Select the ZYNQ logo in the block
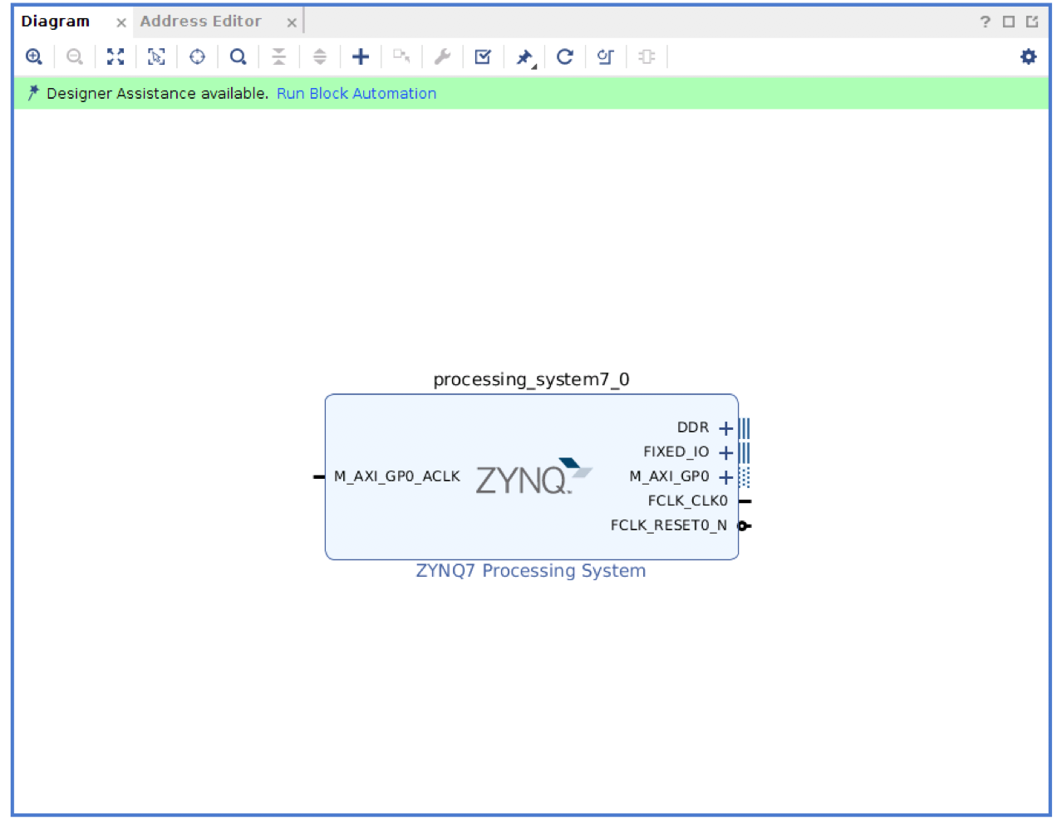 533,476
